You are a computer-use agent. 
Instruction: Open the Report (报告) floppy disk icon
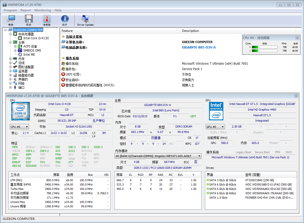pos(29,20)
